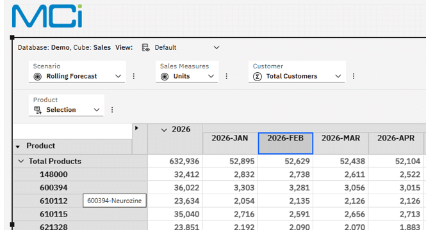Screen dimensions: 426x230
Task: Click the 52,629 cell for 2026-FEB
Action: pos(286,161)
